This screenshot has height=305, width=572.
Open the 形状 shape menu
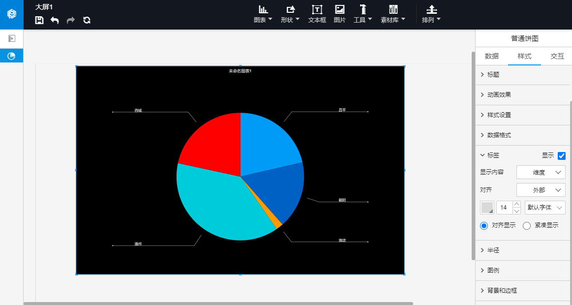pos(290,15)
